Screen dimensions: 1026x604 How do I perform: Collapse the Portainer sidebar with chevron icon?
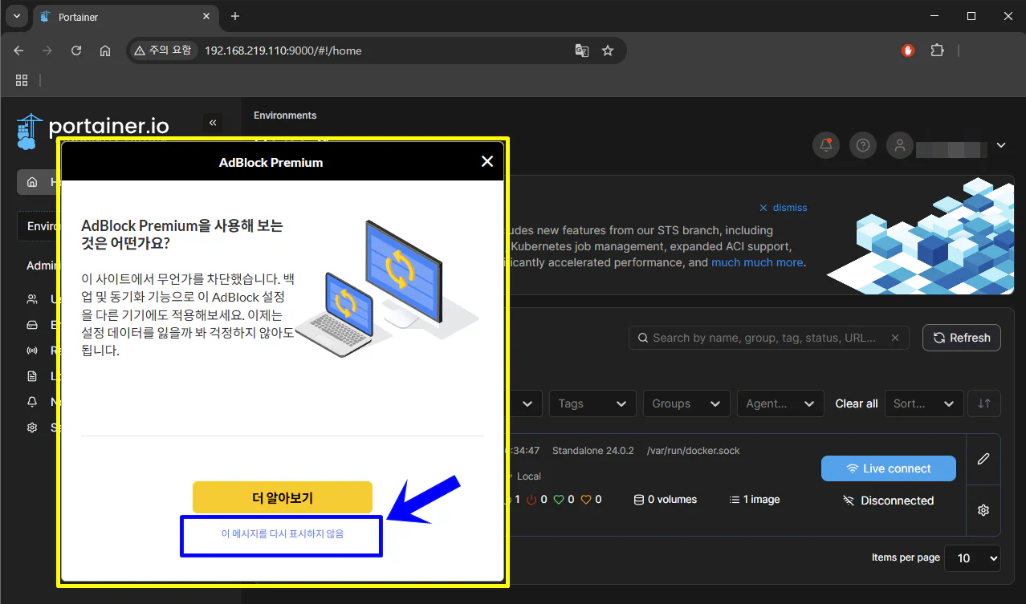[213, 123]
